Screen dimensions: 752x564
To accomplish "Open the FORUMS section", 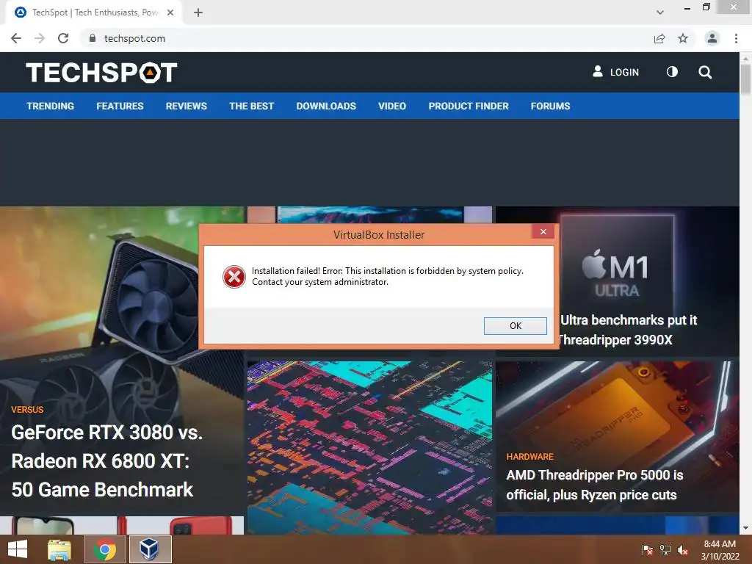I will coord(550,106).
